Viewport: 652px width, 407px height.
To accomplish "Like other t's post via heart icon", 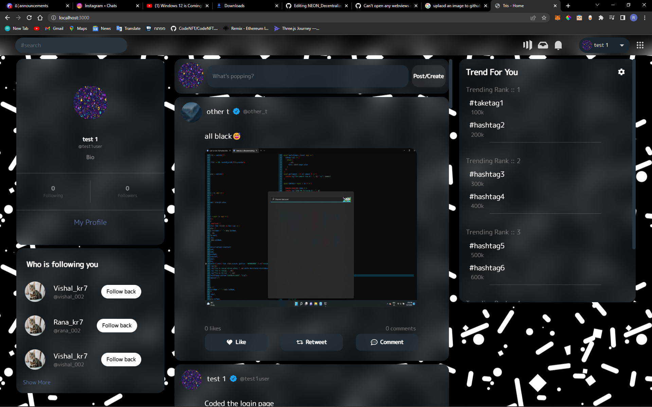I will [236, 342].
